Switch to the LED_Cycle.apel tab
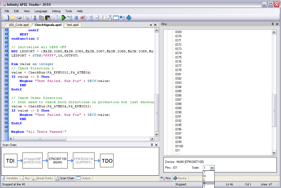Viewport: 281px width, 188px height. click(x=19, y=25)
